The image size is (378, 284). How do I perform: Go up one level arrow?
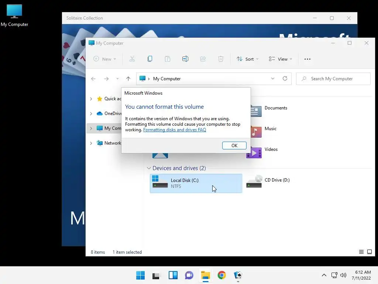[128, 79]
